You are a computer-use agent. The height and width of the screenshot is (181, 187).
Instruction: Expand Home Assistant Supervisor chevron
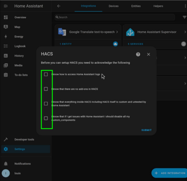tap(185, 32)
